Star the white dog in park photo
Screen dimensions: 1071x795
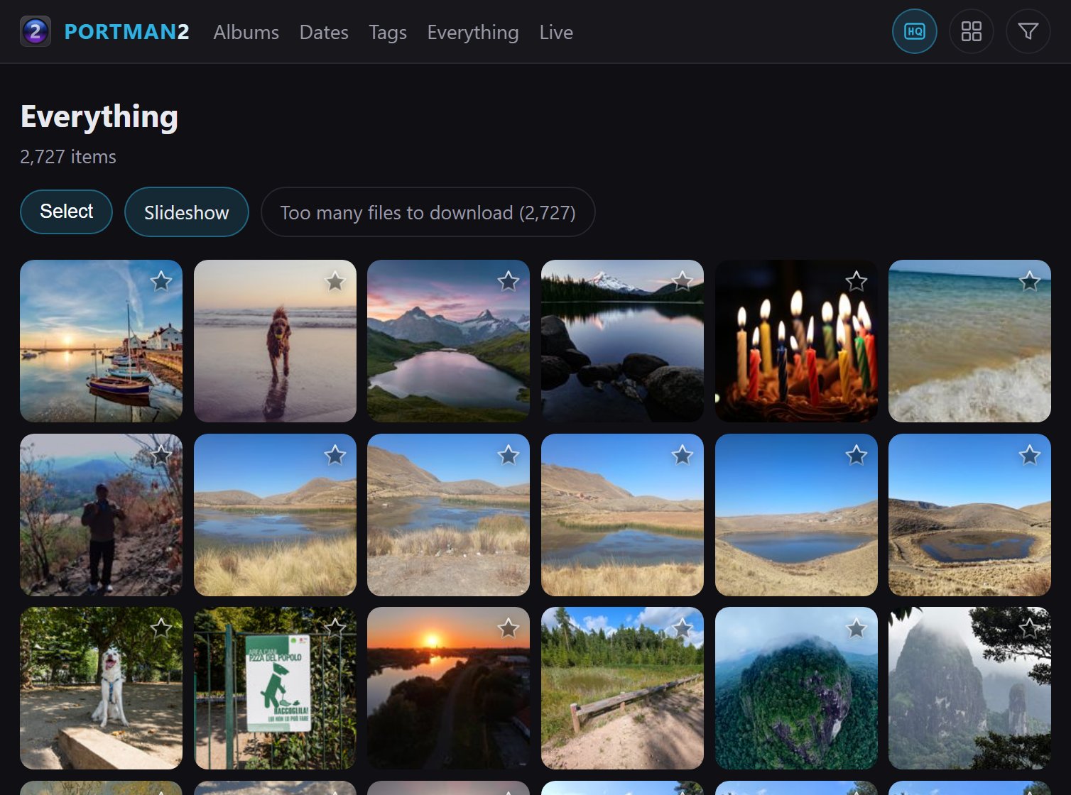(x=161, y=628)
